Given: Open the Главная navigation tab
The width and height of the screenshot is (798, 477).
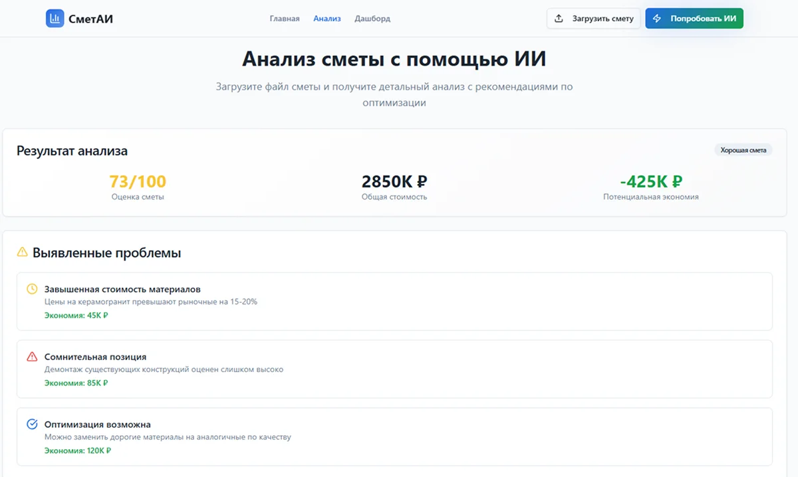Looking at the screenshot, I should coord(284,19).
